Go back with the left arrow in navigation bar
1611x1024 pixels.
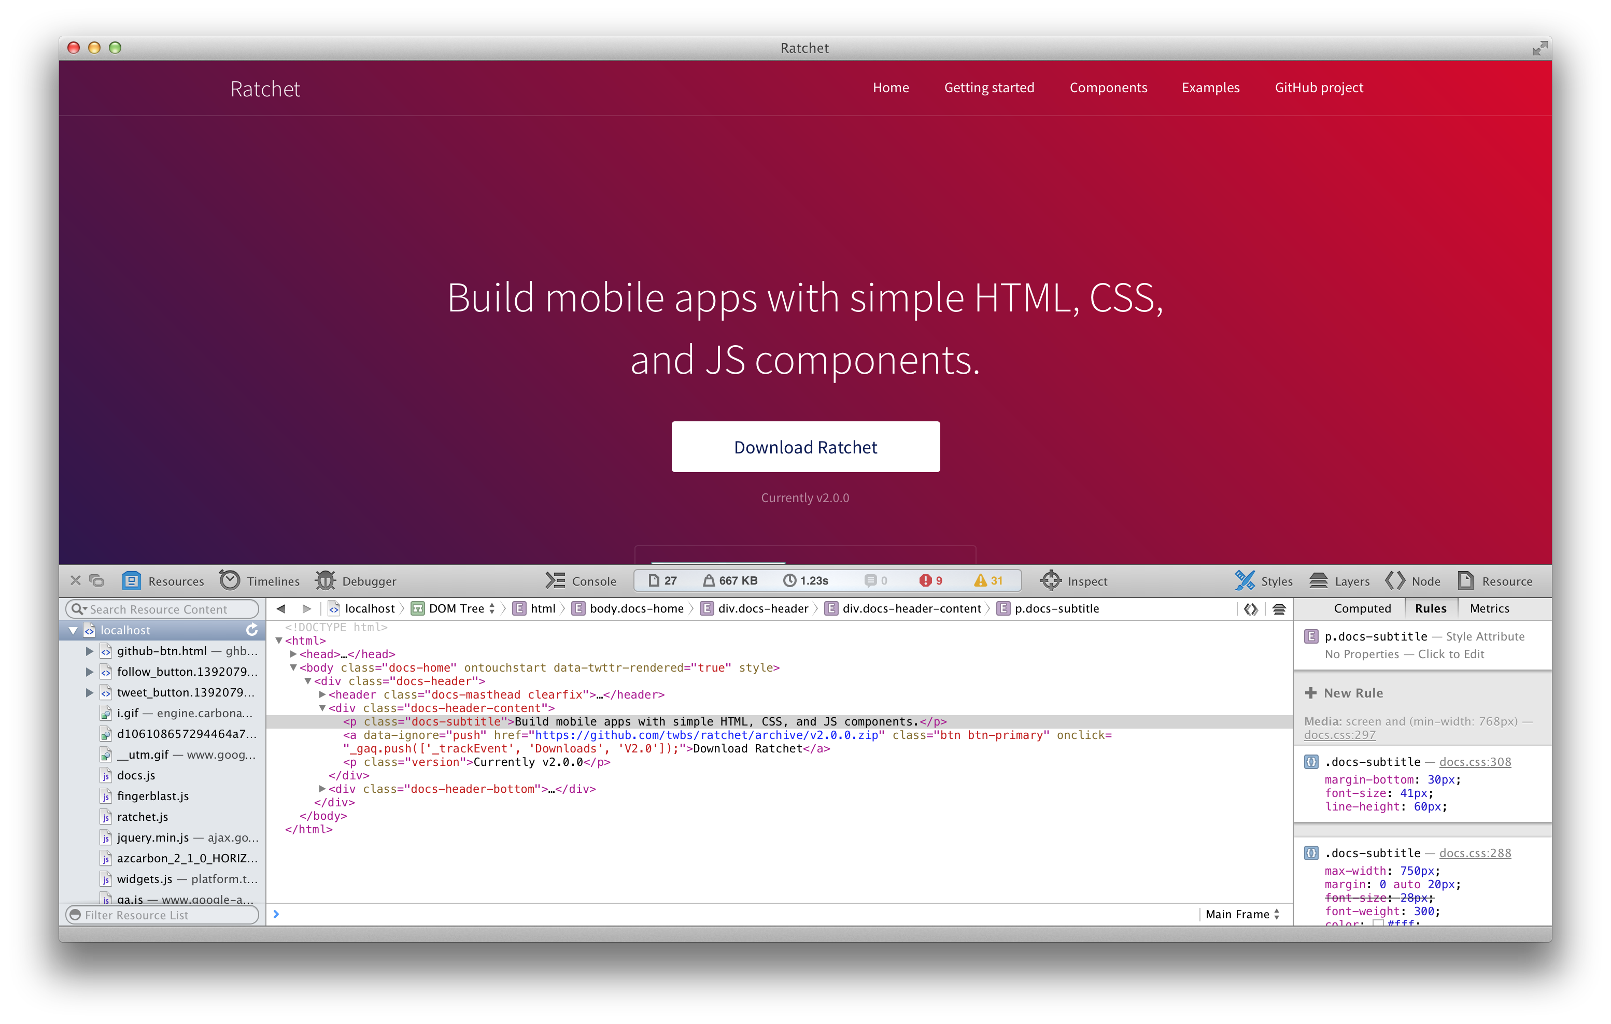[281, 609]
